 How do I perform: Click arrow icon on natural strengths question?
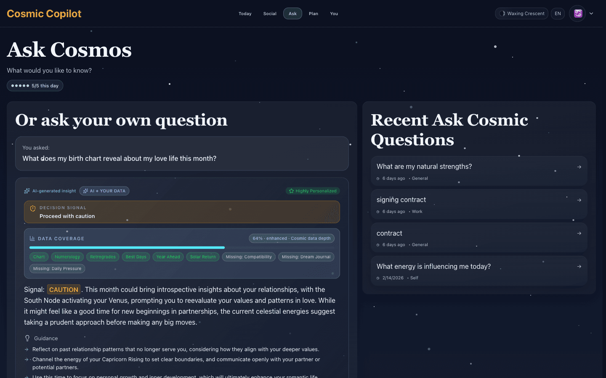tap(579, 167)
